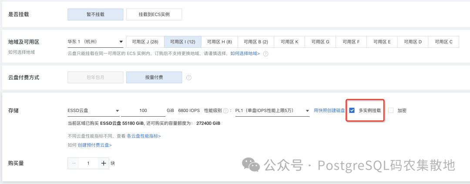Open the ESSD云盘 disk type dropdown
This screenshot has width=470, height=184.
tap(94, 111)
